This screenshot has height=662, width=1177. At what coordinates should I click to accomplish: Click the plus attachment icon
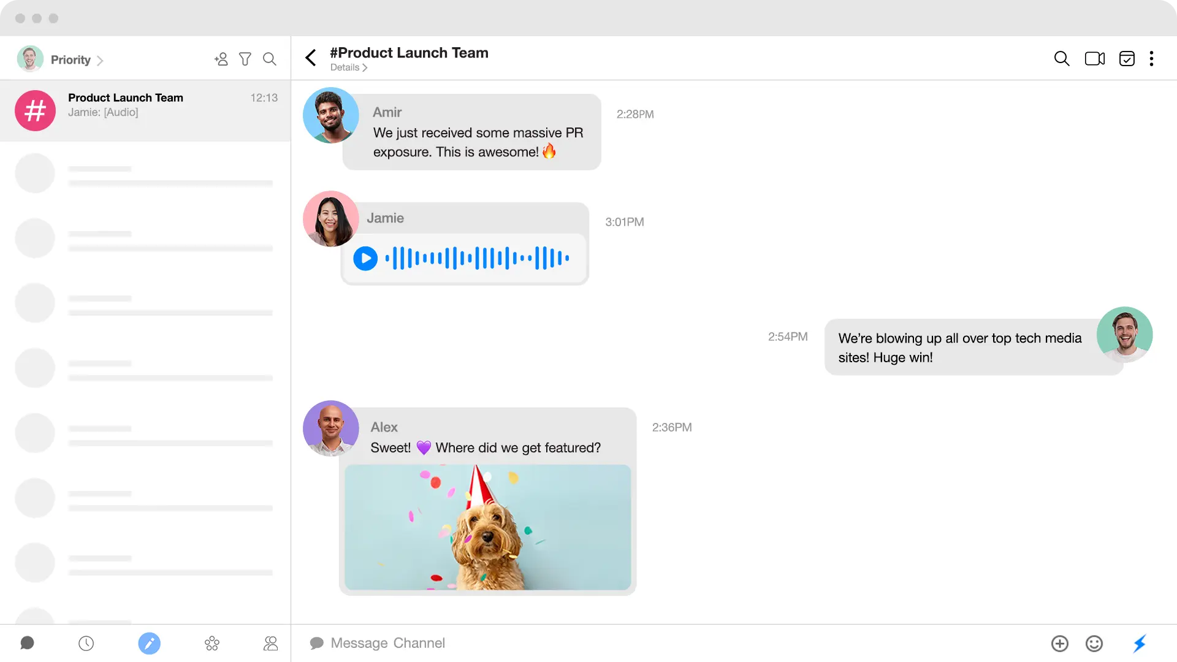[x=1059, y=643]
